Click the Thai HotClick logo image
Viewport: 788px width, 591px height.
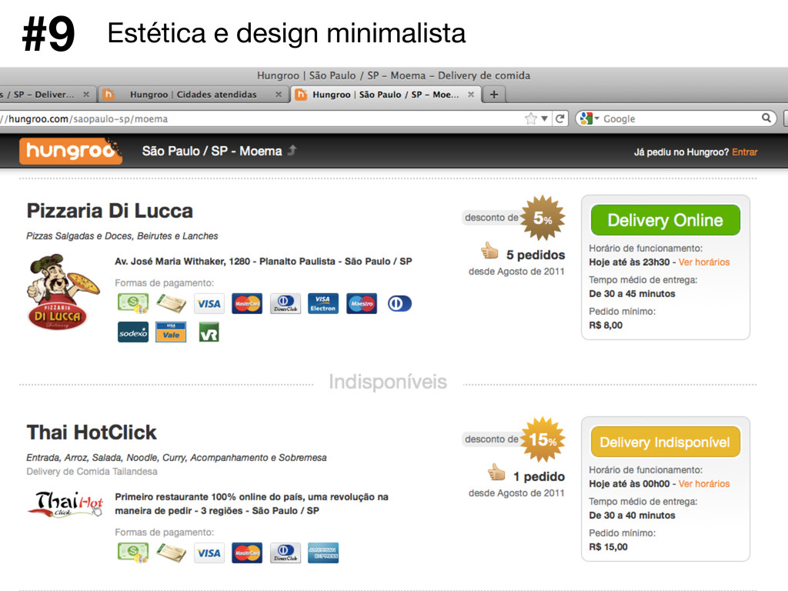point(65,504)
